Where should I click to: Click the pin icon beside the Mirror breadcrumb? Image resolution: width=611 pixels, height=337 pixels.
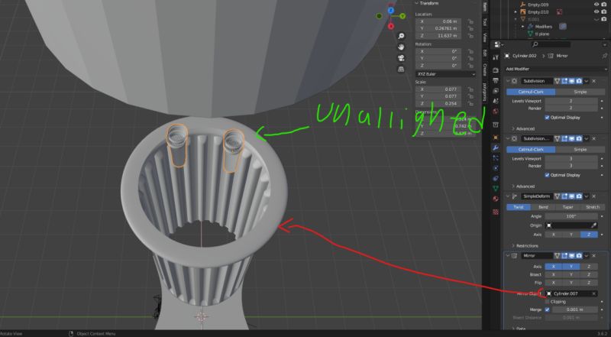point(604,56)
